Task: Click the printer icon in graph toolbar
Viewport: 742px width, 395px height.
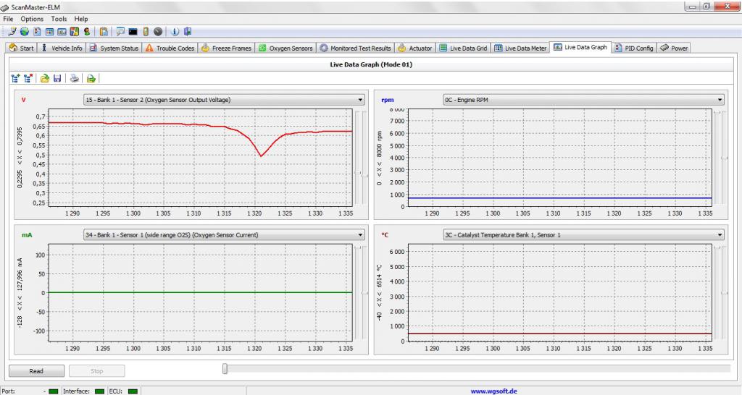Action: [x=75, y=78]
